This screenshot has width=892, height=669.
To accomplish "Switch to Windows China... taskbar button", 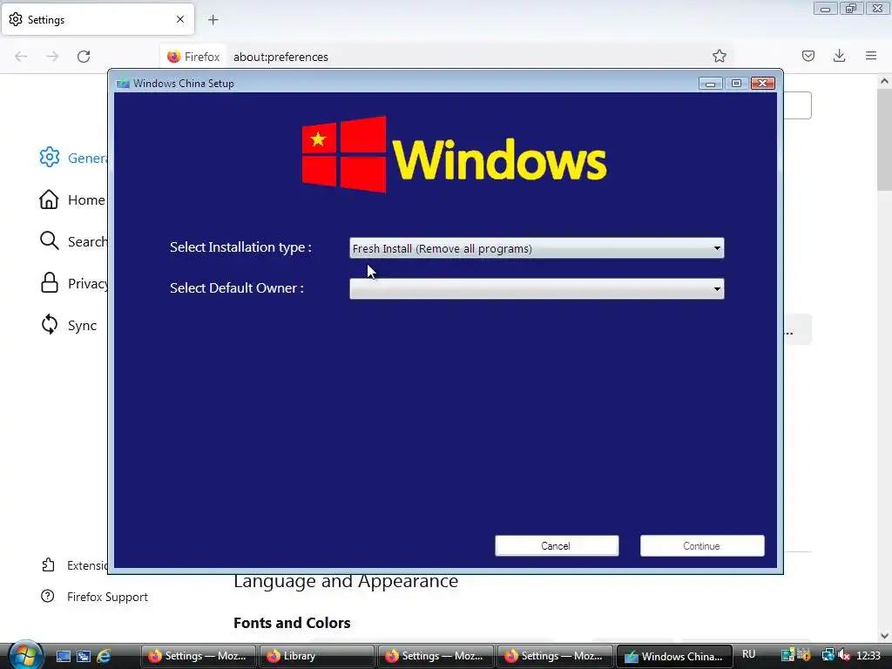I will coord(674,656).
